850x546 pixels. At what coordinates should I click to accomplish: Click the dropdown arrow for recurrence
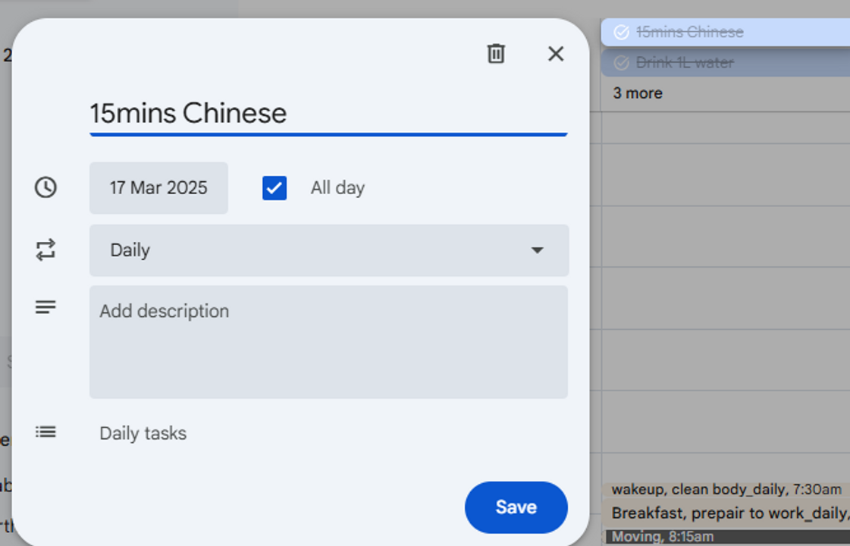click(537, 250)
